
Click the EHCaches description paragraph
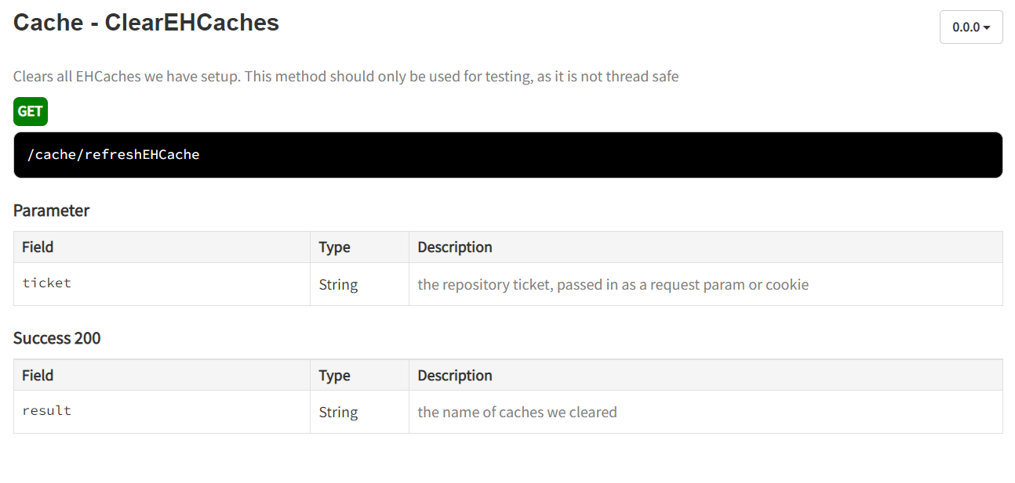[x=345, y=77]
